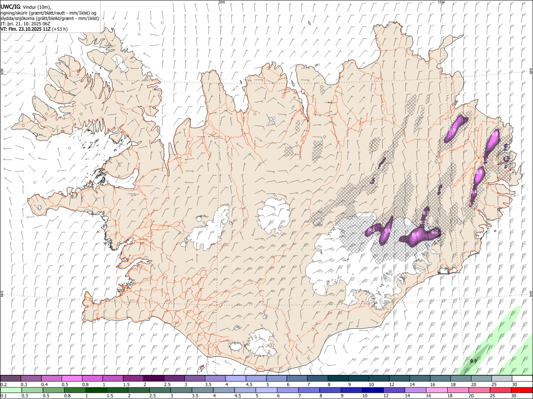The height and width of the screenshot is (399, 533).
Task: Click the 'IT: þri. 21. 10. 2025 06Z' line
Action: click(x=26, y=24)
